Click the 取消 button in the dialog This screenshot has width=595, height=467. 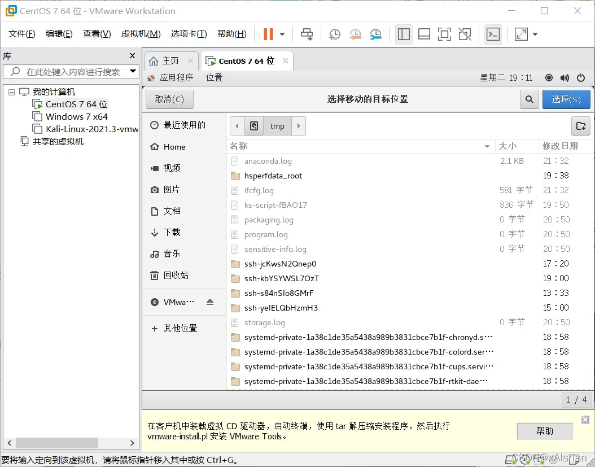point(169,99)
